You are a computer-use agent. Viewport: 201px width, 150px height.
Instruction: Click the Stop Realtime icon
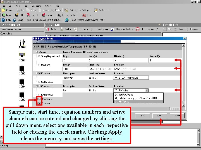(x=138, y=29)
